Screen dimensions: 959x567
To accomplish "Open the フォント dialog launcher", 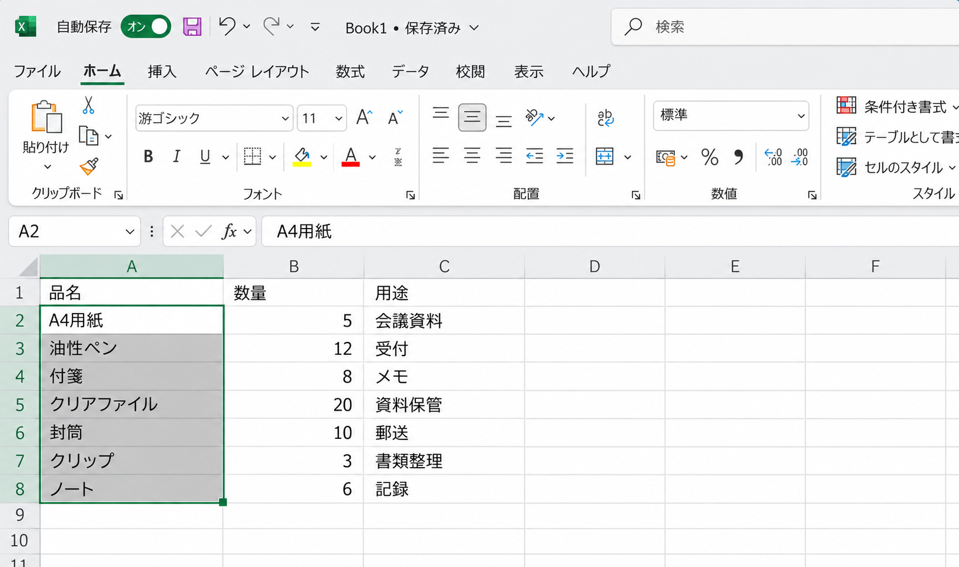I will click(x=411, y=196).
